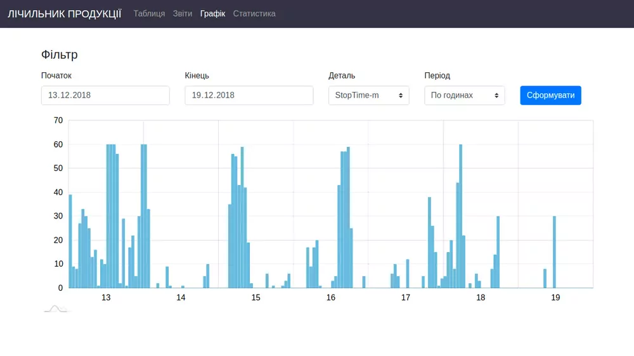Click the y-axis value 30
634x356 pixels.
point(58,216)
